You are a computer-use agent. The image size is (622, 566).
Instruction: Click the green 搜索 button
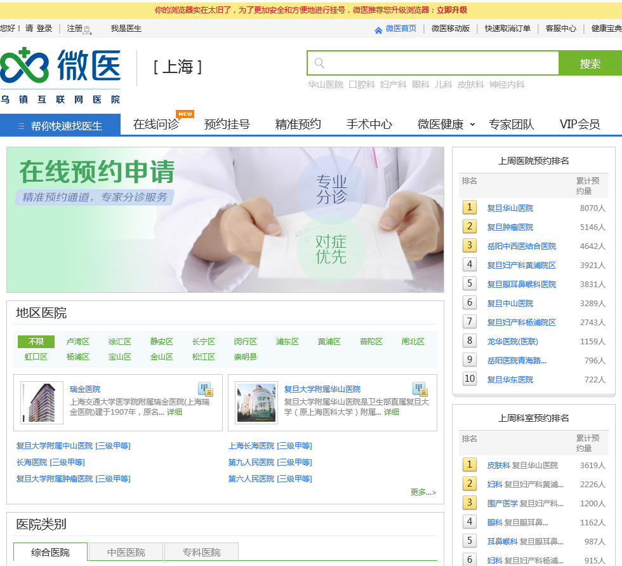[x=590, y=63]
